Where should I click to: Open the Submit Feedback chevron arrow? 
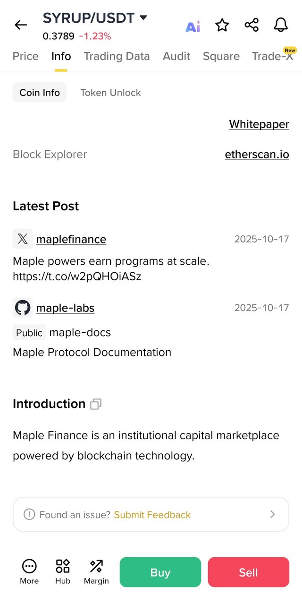point(272,514)
